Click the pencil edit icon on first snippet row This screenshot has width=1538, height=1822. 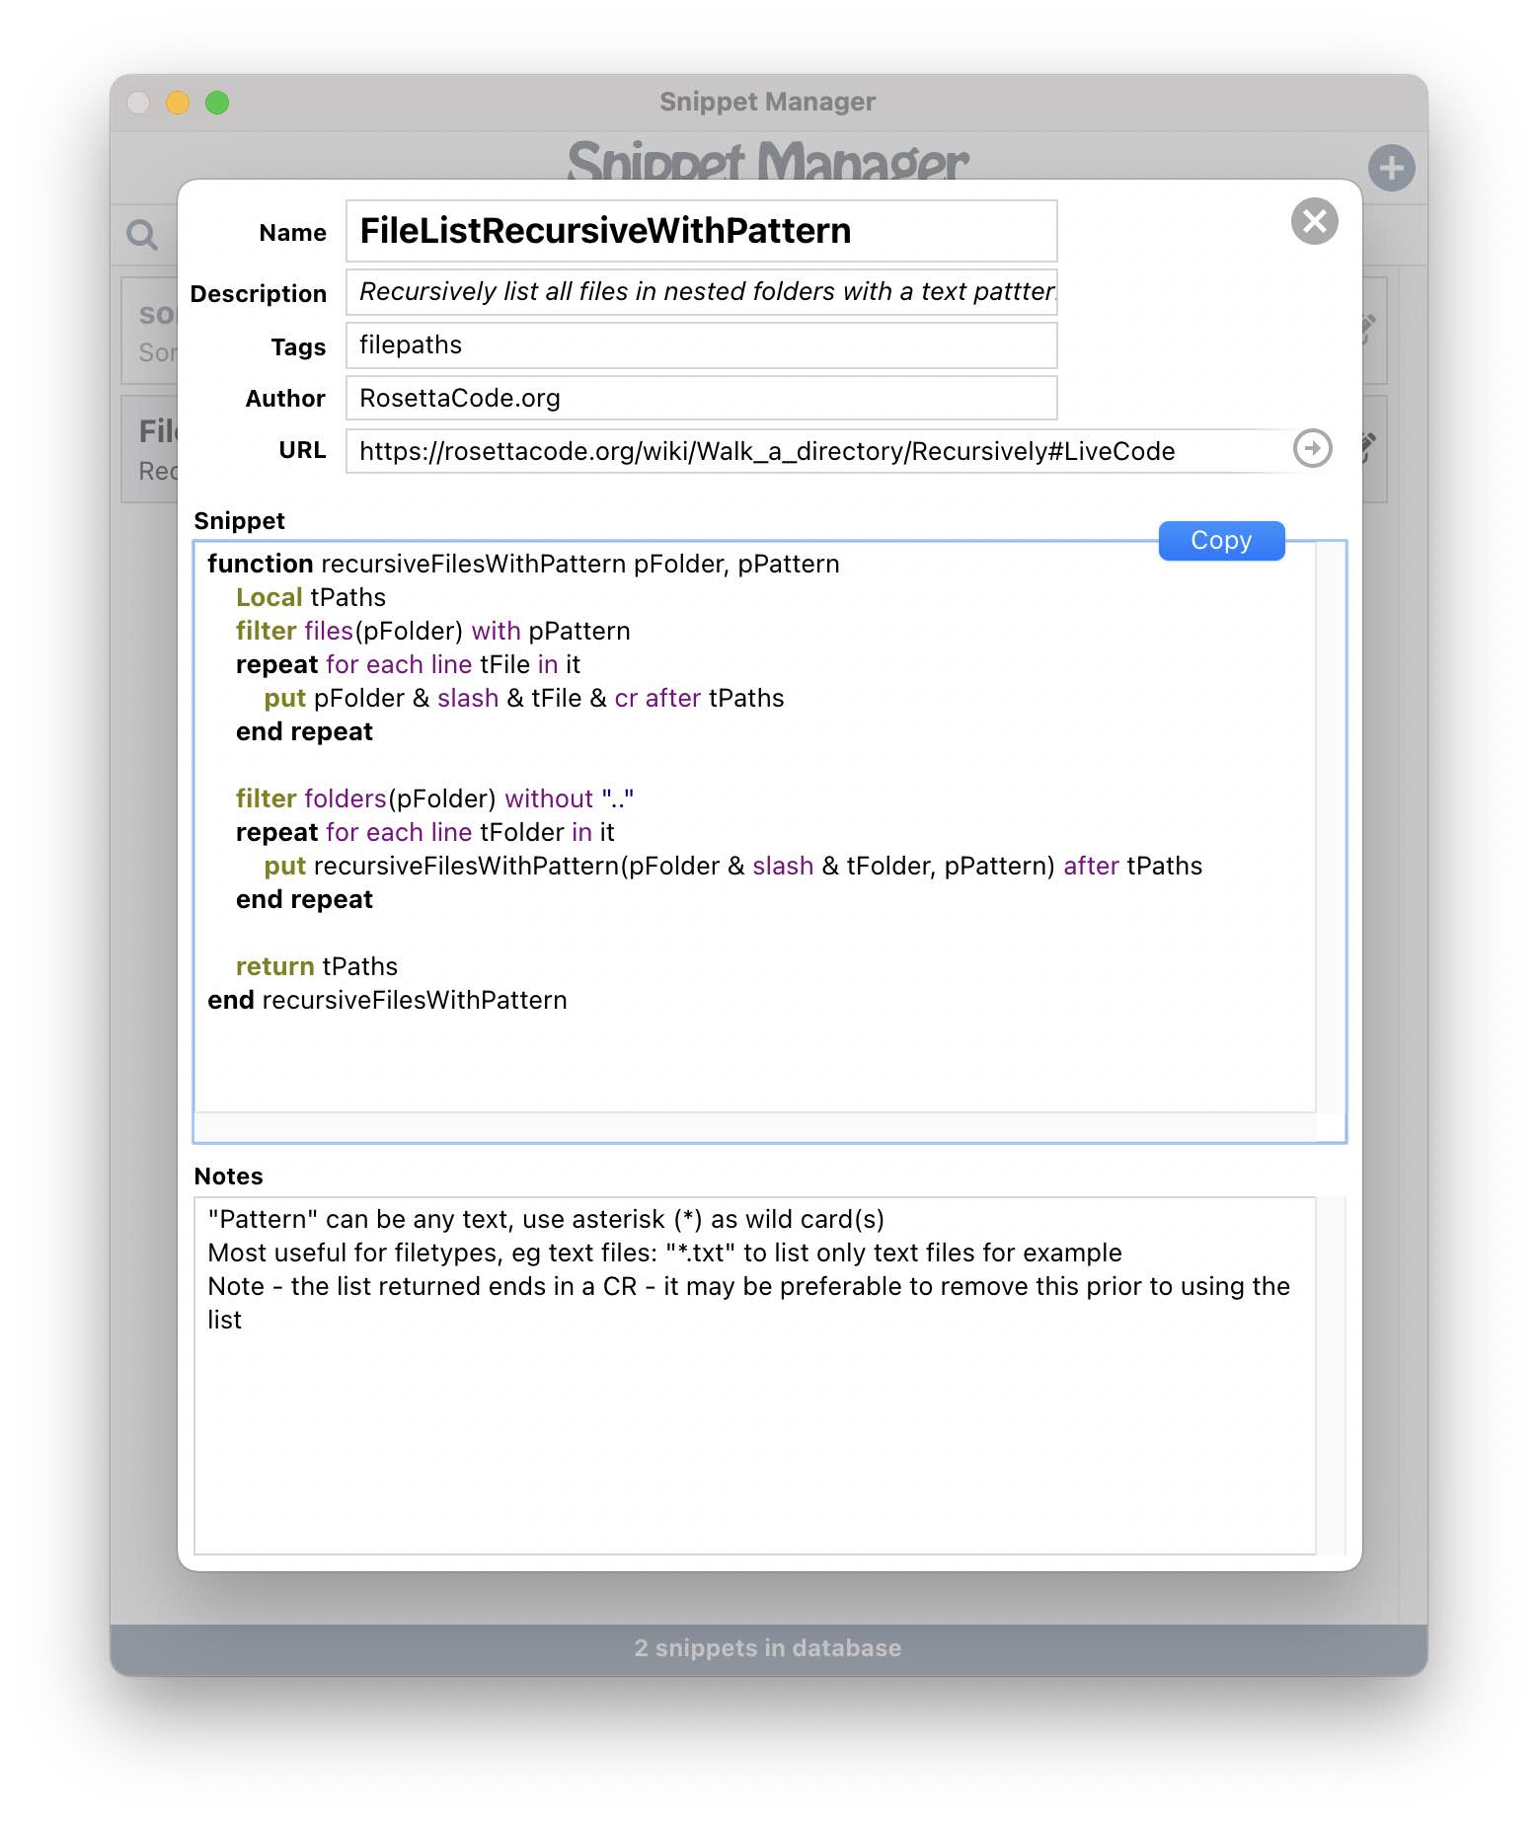click(x=1368, y=328)
